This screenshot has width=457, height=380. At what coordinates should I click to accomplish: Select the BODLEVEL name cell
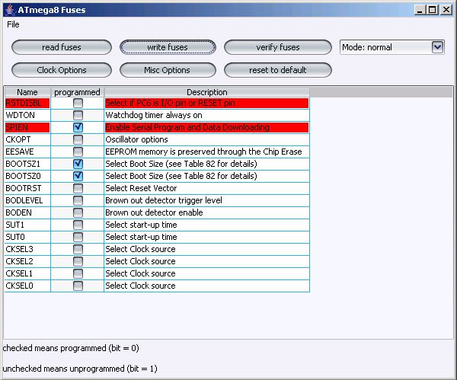coord(27,200)
